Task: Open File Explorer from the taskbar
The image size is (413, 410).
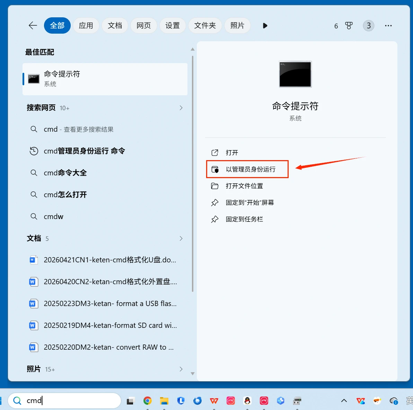Action: pyautogui.click(x=164, y=401)
